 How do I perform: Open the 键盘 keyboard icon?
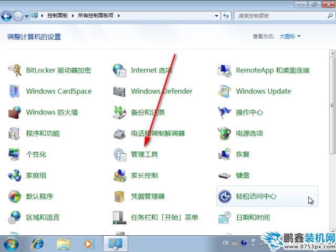(224, 176)
